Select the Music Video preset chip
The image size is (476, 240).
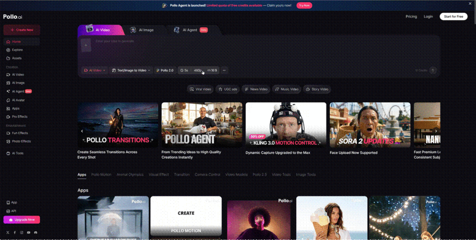coord(286,89)
